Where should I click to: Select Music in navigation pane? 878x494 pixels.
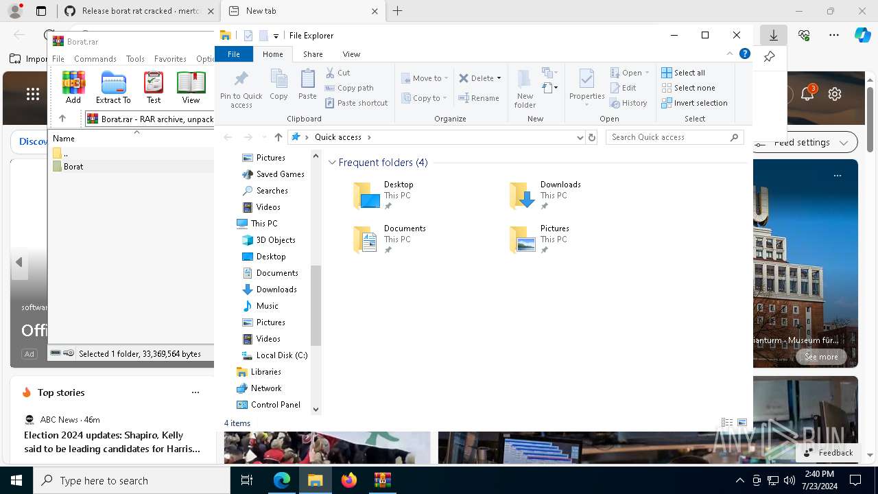[x=261, y=306]
